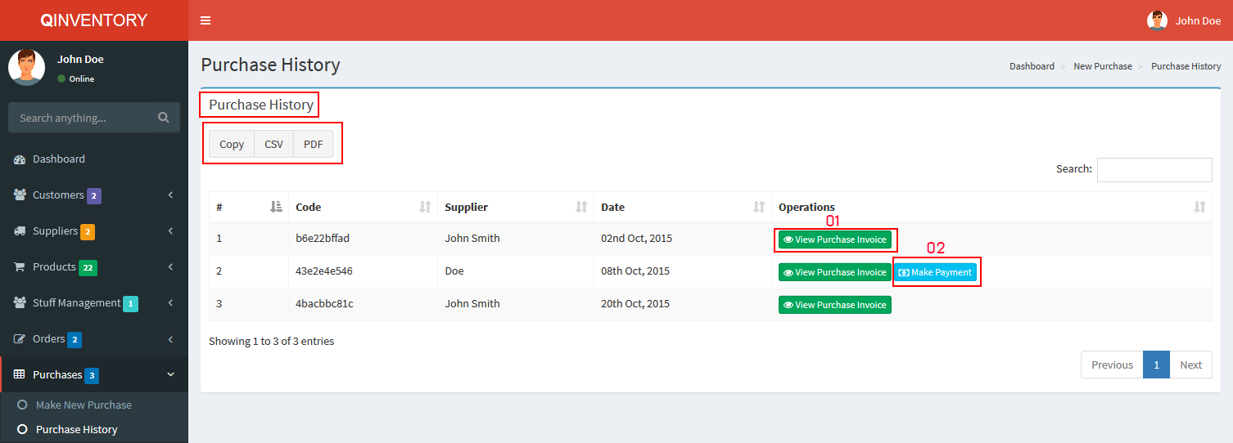Click the circle icon beside Purchase History
The width and height of the screenshot is (1233, 443).
[x=22, y=430]
